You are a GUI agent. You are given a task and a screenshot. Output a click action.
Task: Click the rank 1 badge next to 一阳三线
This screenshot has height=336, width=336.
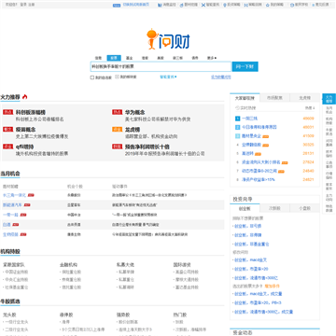click(237, 119)
